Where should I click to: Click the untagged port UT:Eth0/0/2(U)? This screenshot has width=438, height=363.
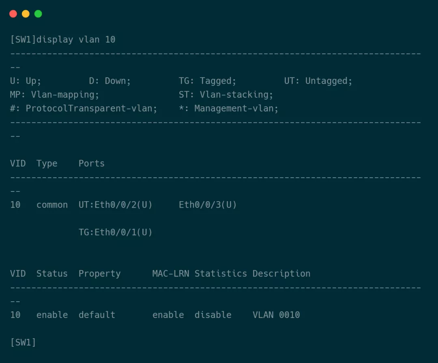pos(116,205)
